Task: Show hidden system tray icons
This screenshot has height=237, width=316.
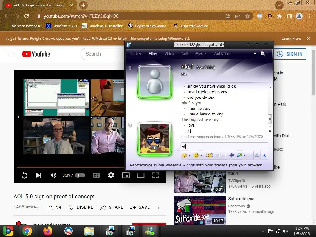Action: [x=263, y=231]
